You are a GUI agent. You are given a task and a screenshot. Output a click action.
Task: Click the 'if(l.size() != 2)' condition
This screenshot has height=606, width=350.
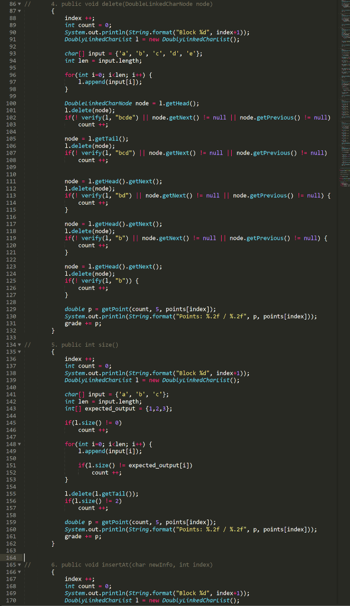pyautogui.click(x=93, y=501)
